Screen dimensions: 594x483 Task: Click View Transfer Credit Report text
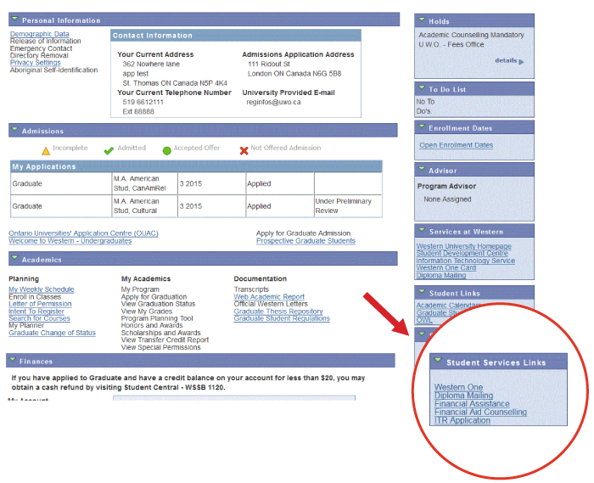[x=165, y=340]
